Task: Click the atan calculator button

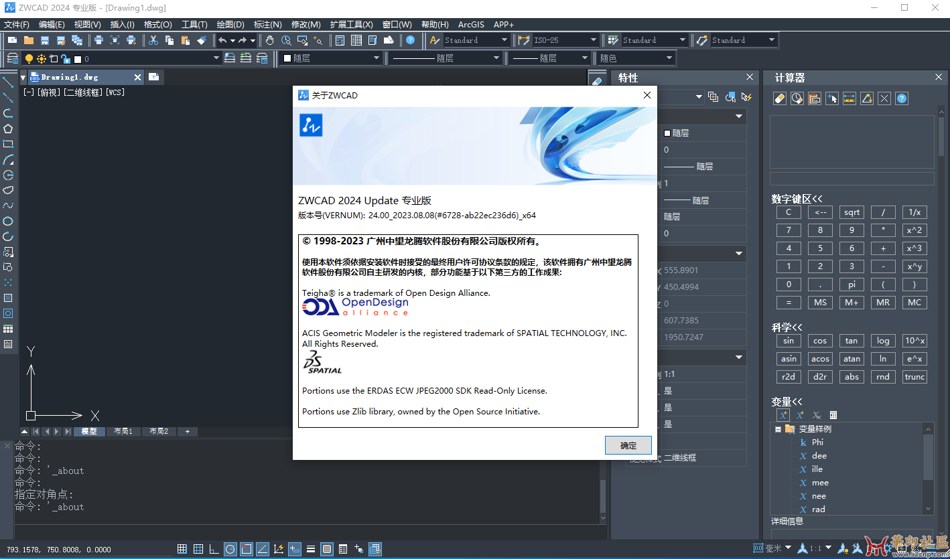Action: point(852,359)
